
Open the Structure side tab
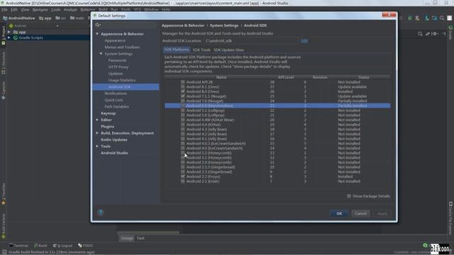click(3, 62)
